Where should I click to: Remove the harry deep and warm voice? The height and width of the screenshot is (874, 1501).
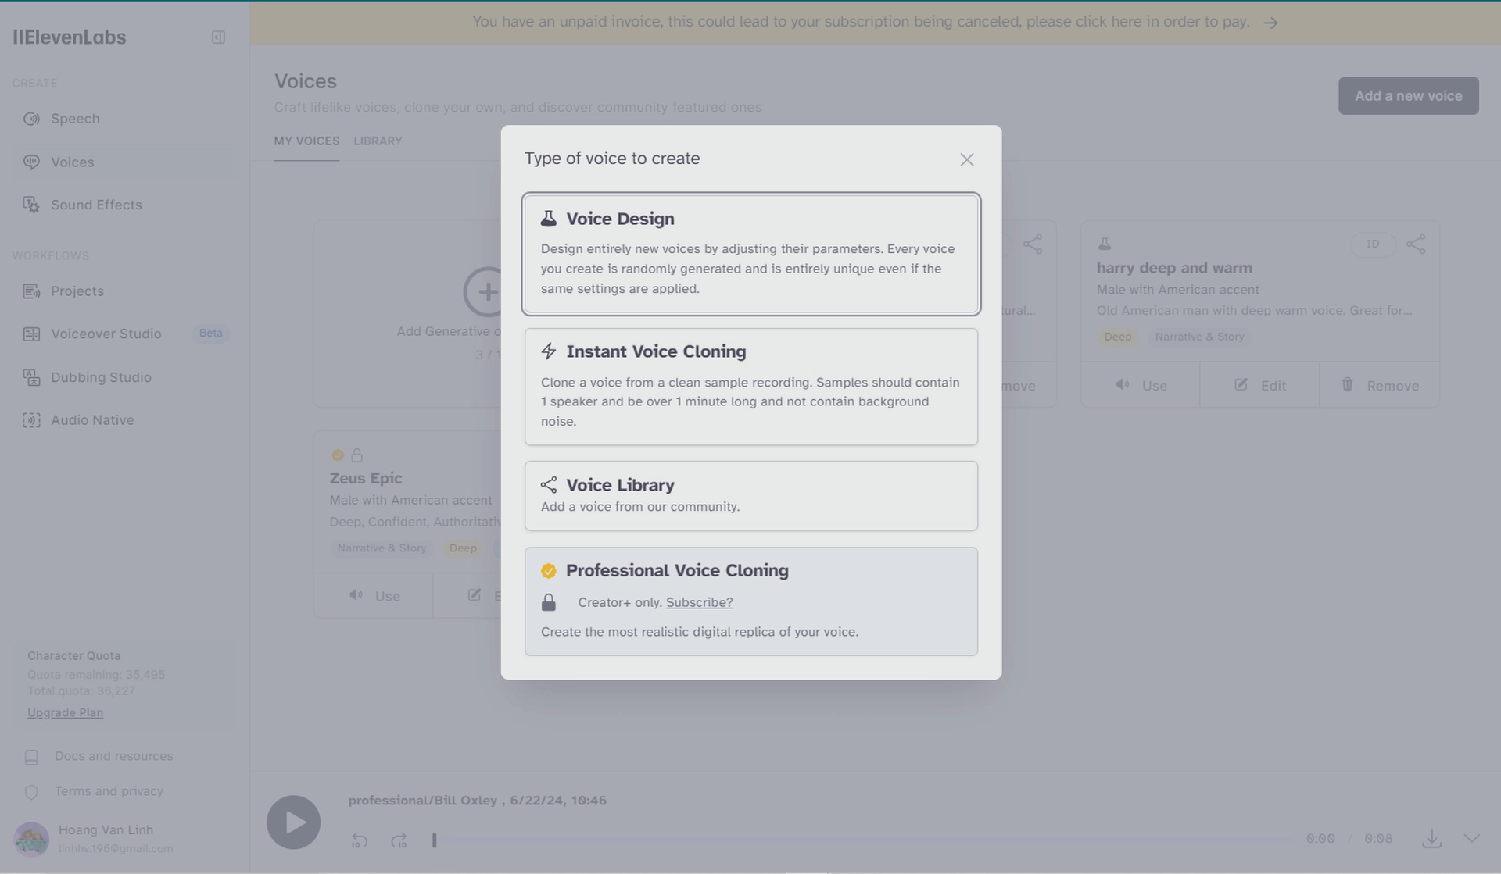click(1380, 385)
